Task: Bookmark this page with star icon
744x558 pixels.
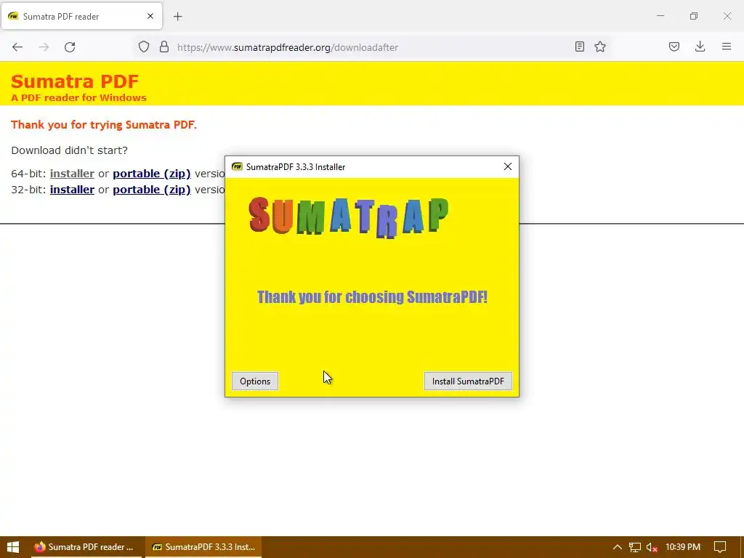Action: [600, 46]
